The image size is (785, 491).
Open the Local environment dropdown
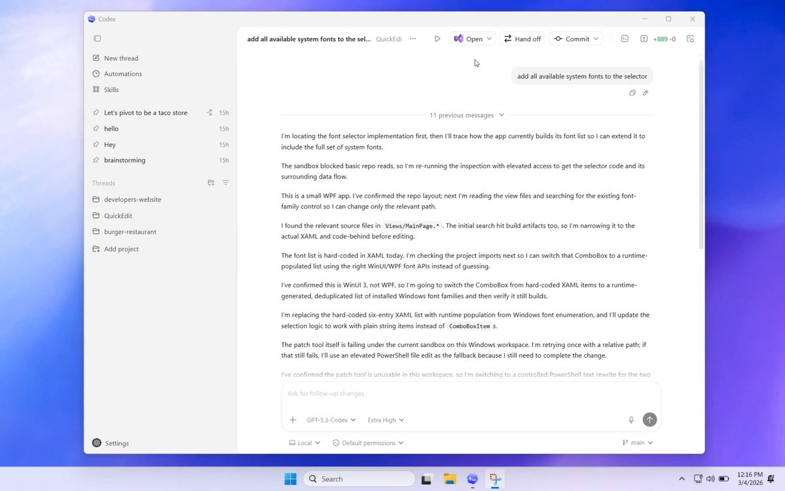[x=304, y=443]
